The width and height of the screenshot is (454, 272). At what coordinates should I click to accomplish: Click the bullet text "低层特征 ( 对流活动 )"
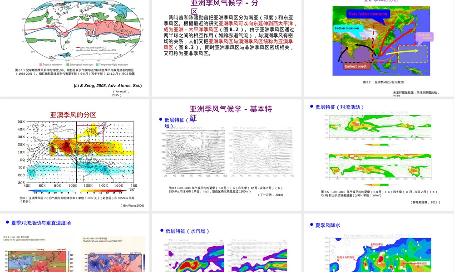coord(339,107)
